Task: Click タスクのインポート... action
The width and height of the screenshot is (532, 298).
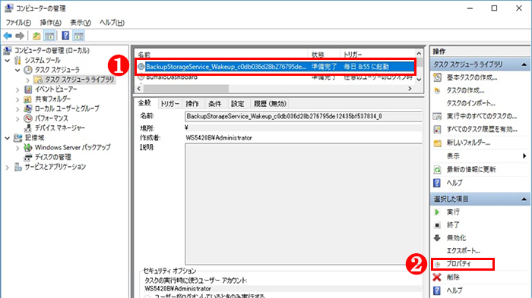Action: pyautogui.click(x=470, y=103)
